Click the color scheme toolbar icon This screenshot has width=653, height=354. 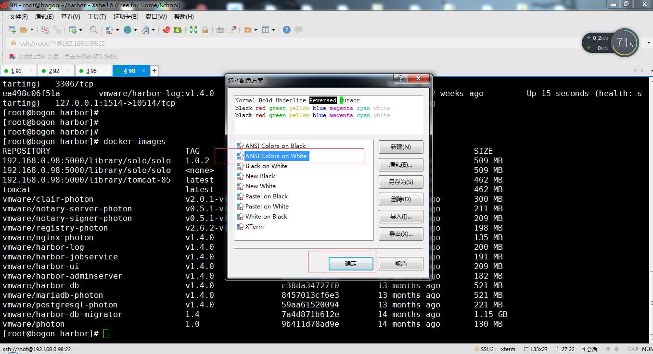click(109, 30)
